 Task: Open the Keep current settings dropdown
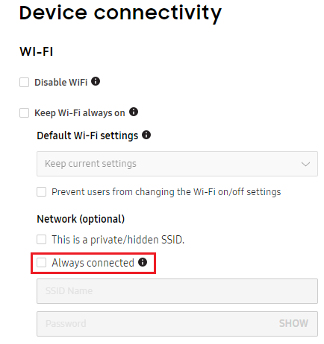pyautogui.click(x=177, y=164)
